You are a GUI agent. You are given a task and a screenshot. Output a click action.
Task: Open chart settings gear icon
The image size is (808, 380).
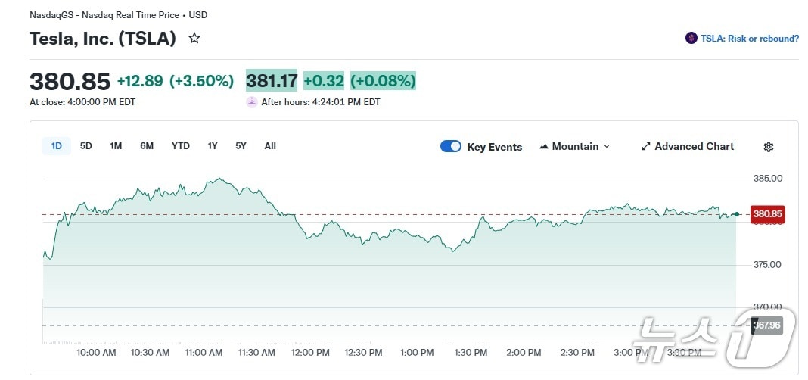[769, 147]
